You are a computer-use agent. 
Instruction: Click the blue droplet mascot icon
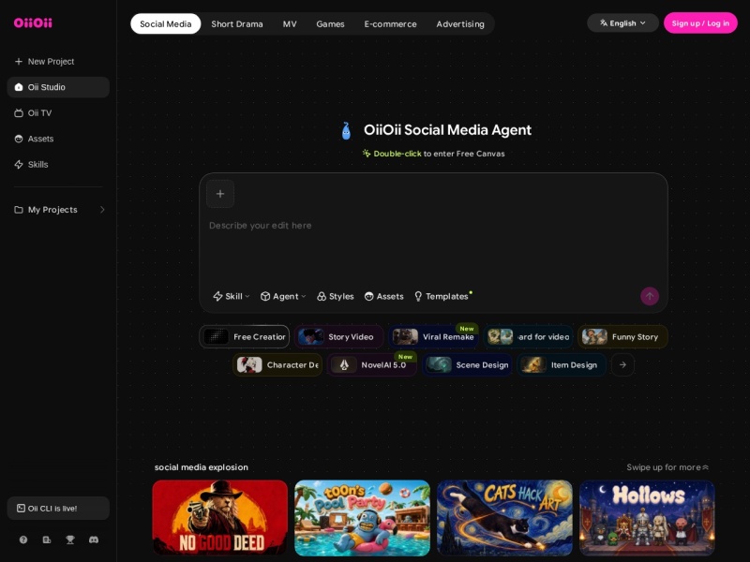click(x=346, y=130)
